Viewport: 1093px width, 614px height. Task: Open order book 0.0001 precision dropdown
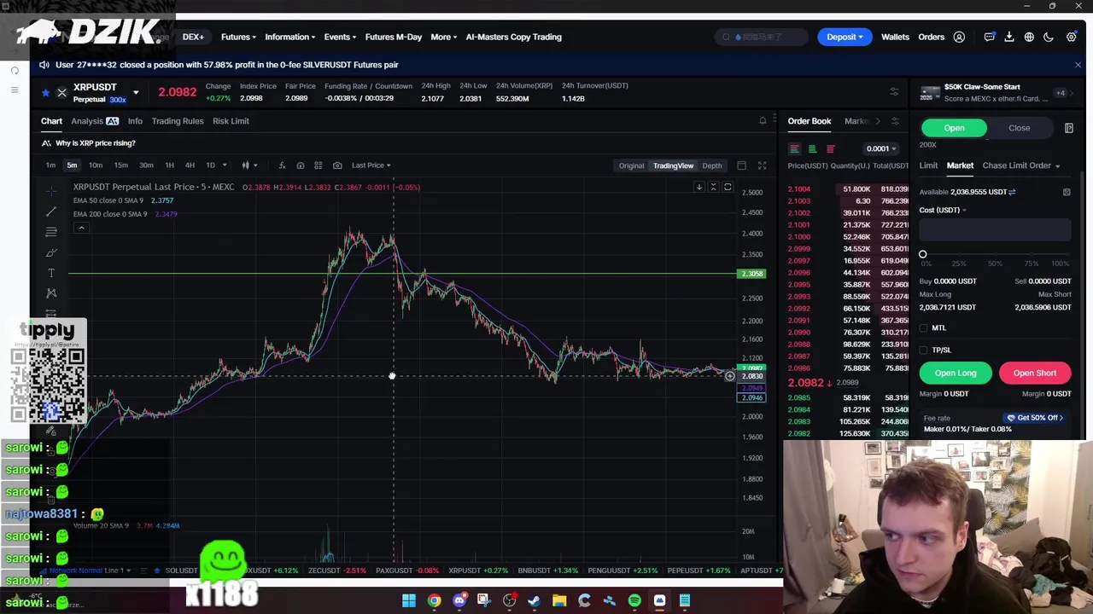pos(880,148)
